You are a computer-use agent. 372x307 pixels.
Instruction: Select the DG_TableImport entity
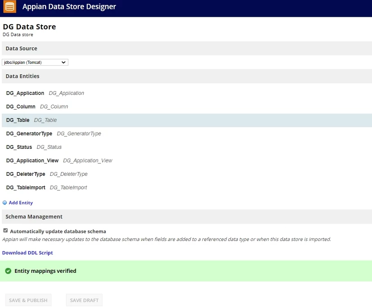click(x=26, y=188)
